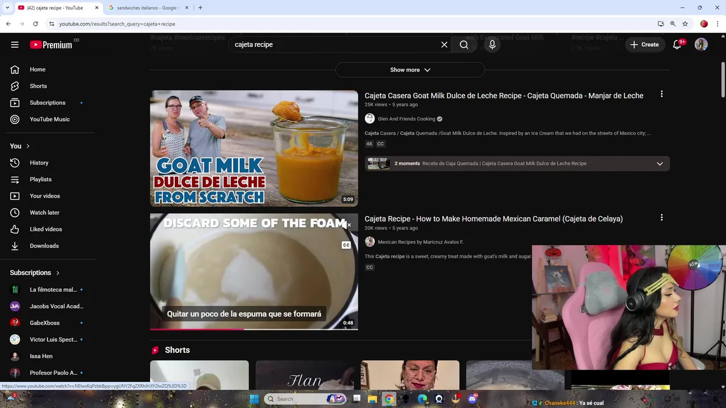The width and height of the screenshot is (726, 408).
Task: Expand the Subscriptions heading
Action: pyautogui.click(x=35, y=273)
